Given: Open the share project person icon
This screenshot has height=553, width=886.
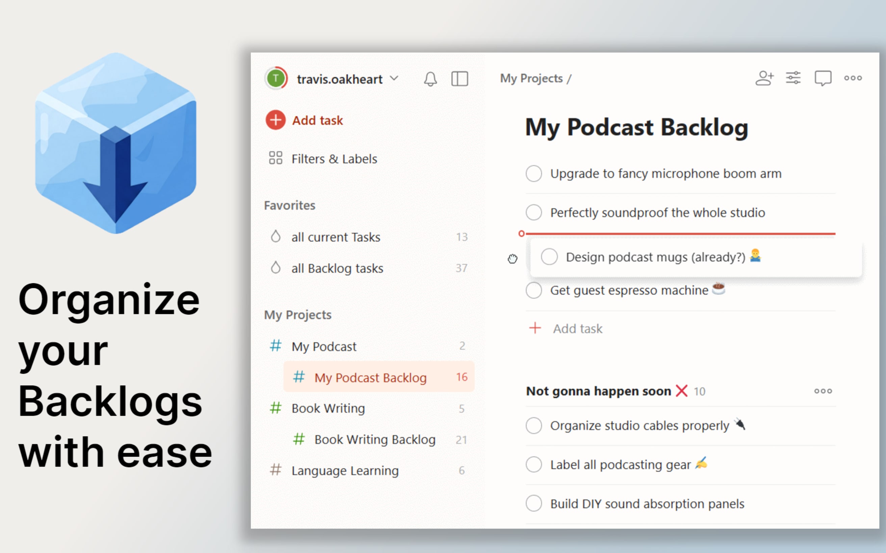Looking at the screenshot, I should (x=764, y=78).
